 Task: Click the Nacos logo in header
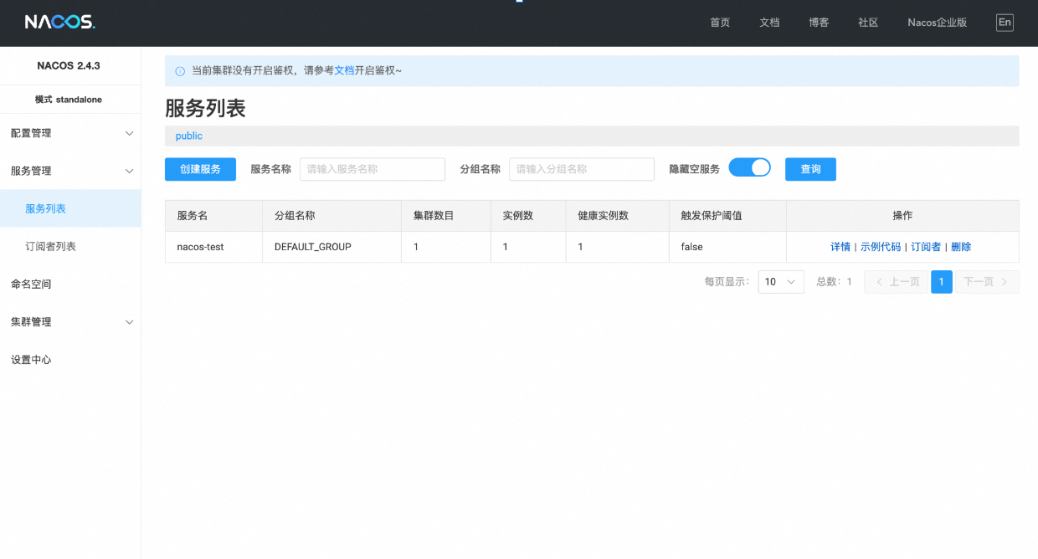[x=59, y=23]
